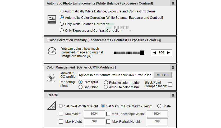The width and height of the screenshot is (221, 128).
Task: Decrease intensity with the left arrow
Action: coord(154,53)
